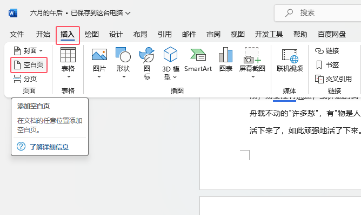Click the 表格 table grid icon
The image size is (361, 215).
68,55
